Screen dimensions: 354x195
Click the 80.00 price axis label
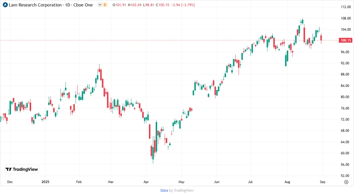(x=346, y=97)
